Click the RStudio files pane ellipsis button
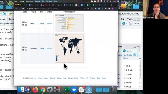The height and width of the screenshot is (94, 168). [139, 55]
